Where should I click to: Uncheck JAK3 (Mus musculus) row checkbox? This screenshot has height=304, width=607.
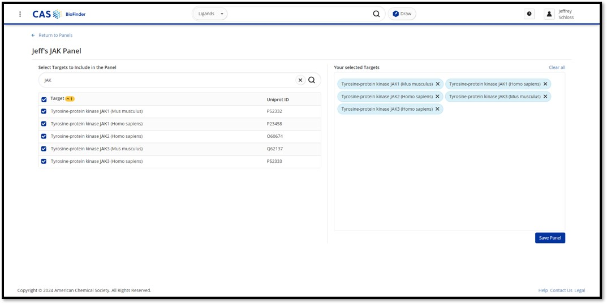[x=44, y=149]
